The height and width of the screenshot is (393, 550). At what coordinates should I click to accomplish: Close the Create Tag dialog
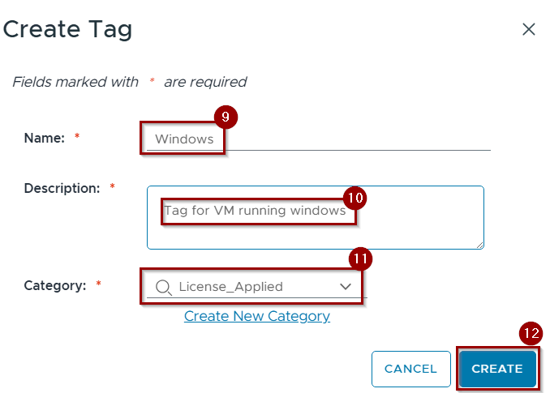(x=529, y=30)
